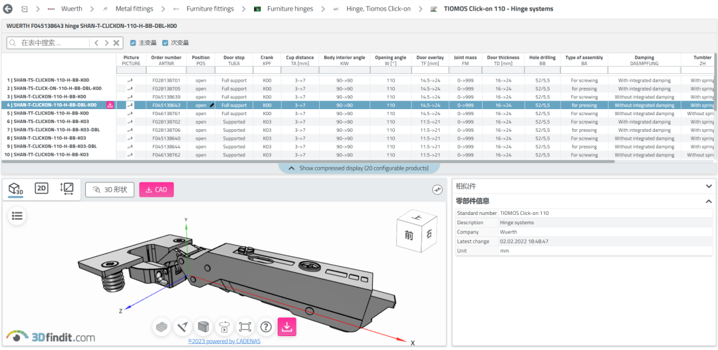Open the Picture thumbnail for row 1
Image resolution: width=718 pixels, height=350 pixels.
click(x=131, y=80)
